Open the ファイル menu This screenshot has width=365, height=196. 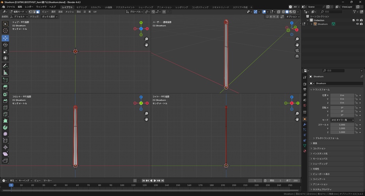click(x=11, y=7)
